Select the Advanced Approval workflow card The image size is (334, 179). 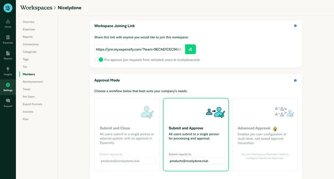265,135
